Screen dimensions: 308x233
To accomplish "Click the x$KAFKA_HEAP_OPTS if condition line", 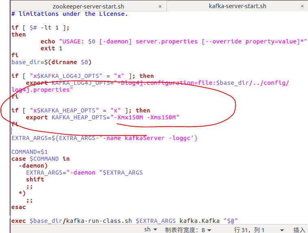I will click(x=81, y=110).
